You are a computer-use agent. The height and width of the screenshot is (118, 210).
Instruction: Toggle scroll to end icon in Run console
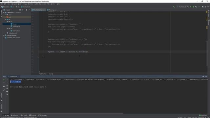click(7, 88)
